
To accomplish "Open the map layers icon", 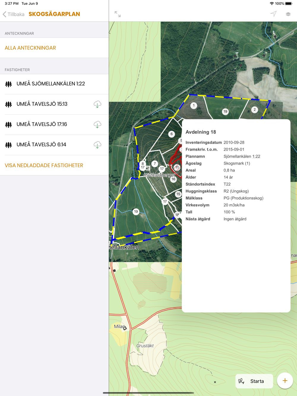I will [288, 14].
